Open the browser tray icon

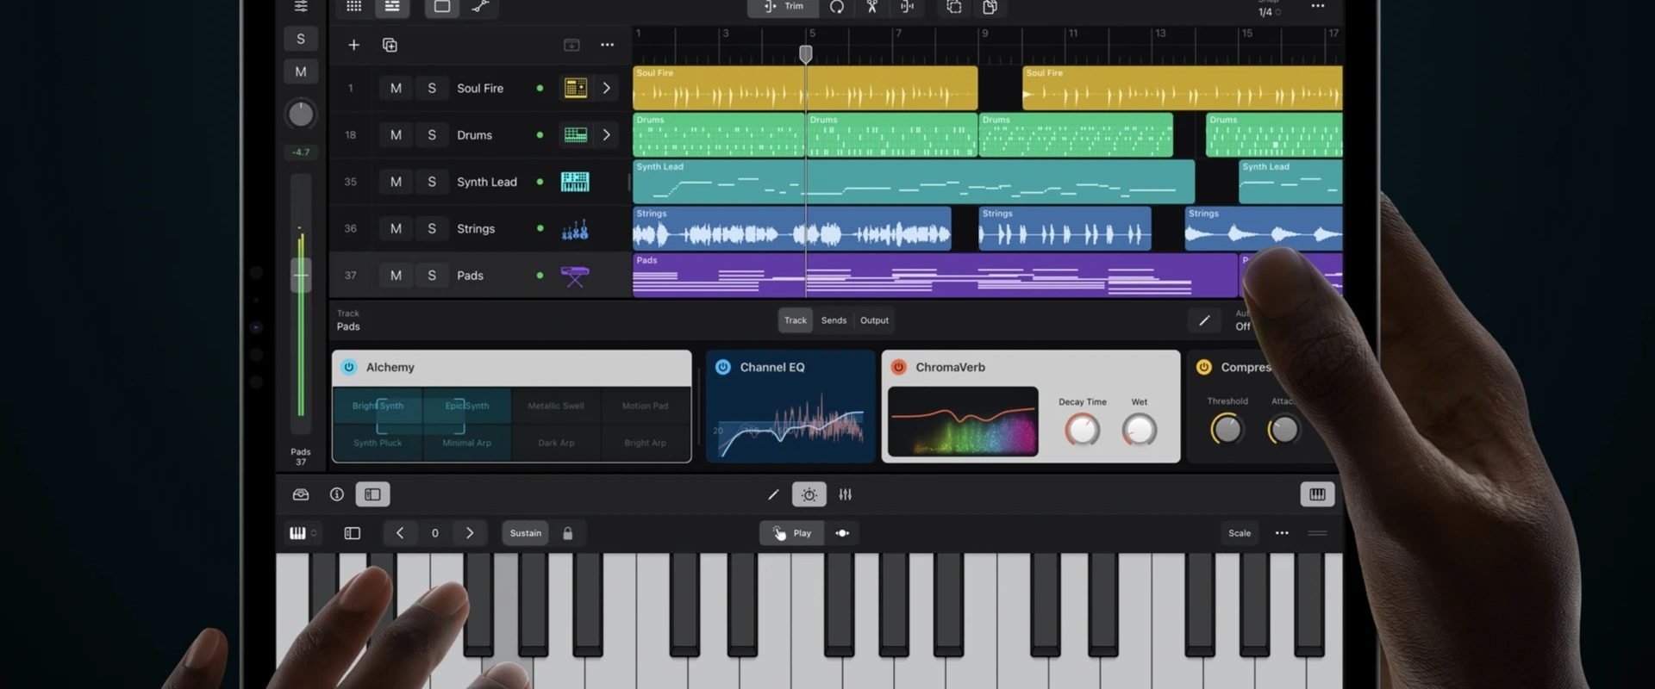coord(301,494)
